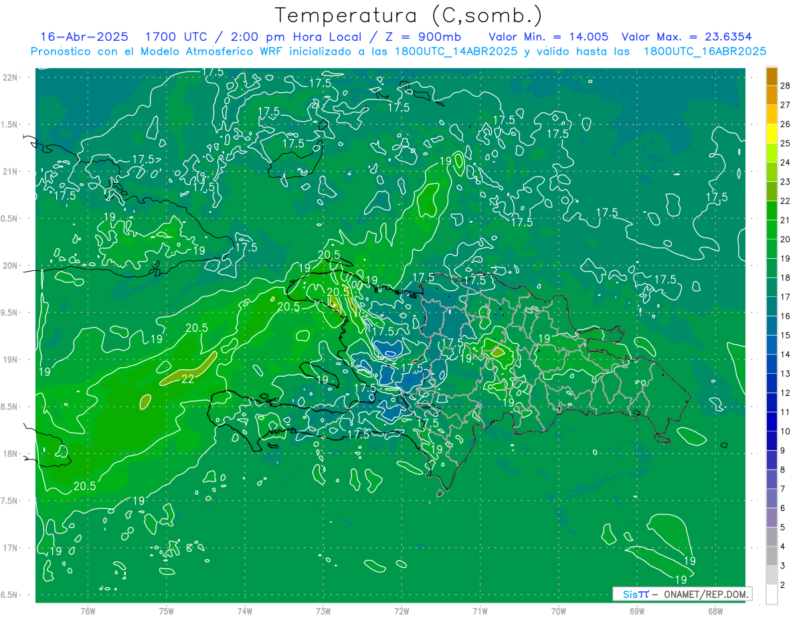Click the color scale label '14'
The height and width of the screenshot is (620, 803).
(786, 354)
